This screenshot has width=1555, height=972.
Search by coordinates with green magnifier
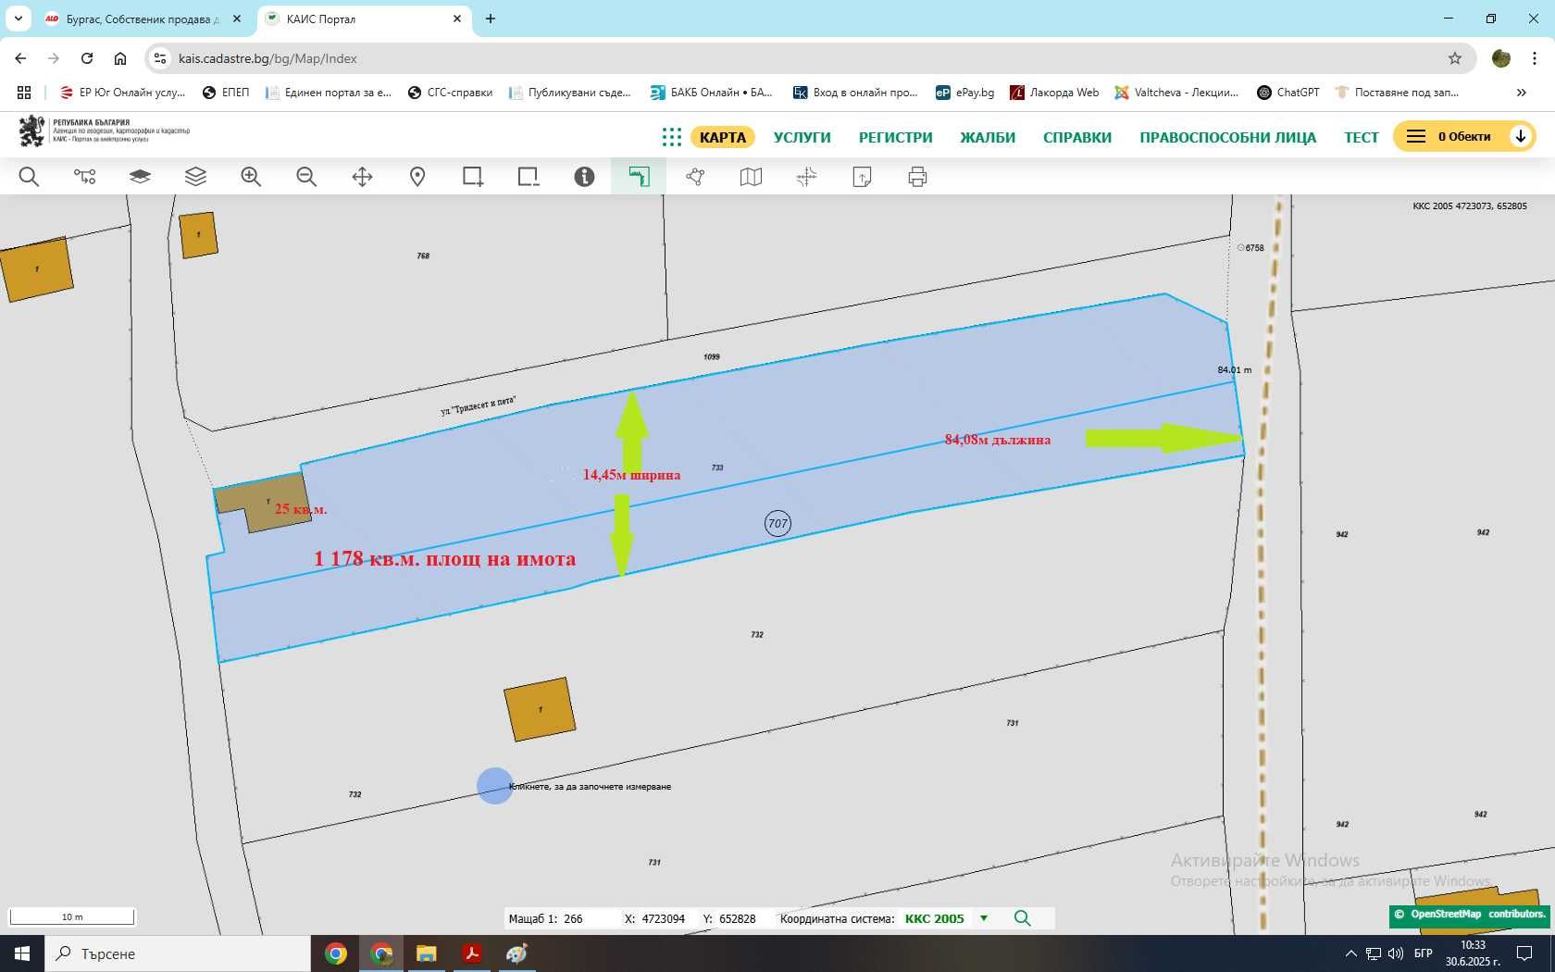pos(1022,918)
